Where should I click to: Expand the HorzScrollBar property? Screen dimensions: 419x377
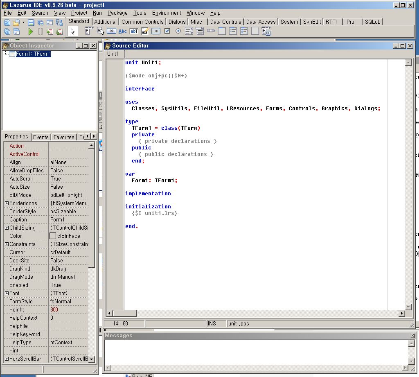tap(7, 359)
